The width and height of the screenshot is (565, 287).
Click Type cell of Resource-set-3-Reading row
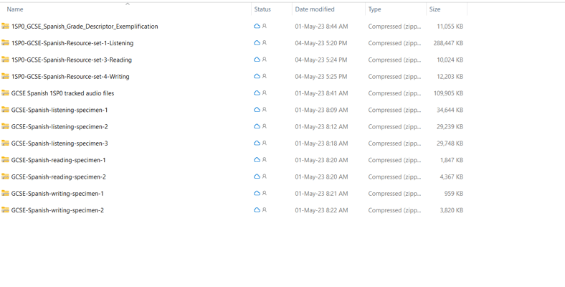395,60
